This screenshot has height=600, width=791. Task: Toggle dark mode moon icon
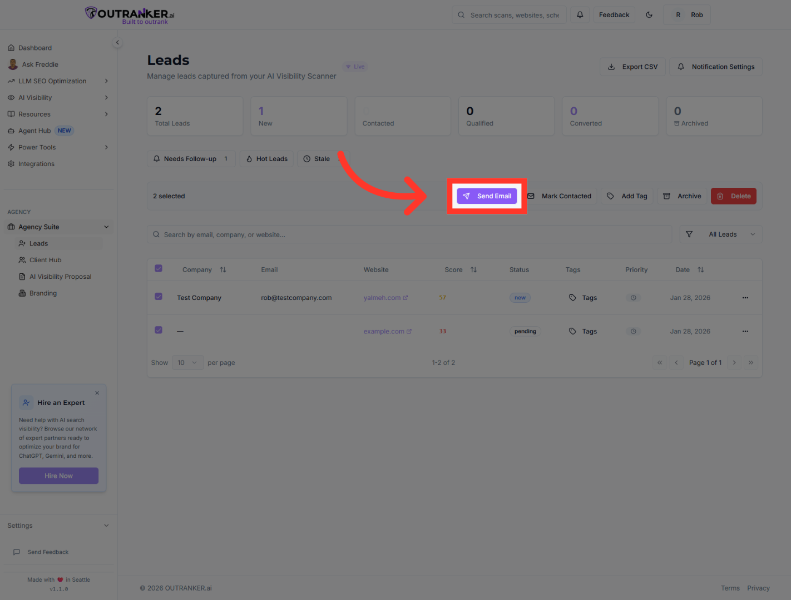(x=649, y=15)
